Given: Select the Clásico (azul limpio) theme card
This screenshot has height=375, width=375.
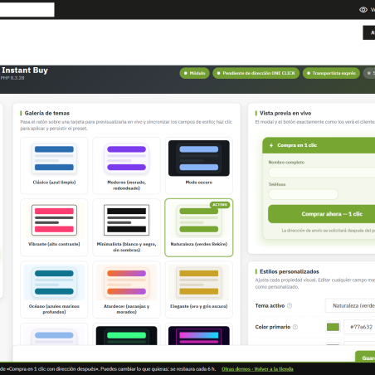Looking at the screenshot, I should click(x=54, y=165).
